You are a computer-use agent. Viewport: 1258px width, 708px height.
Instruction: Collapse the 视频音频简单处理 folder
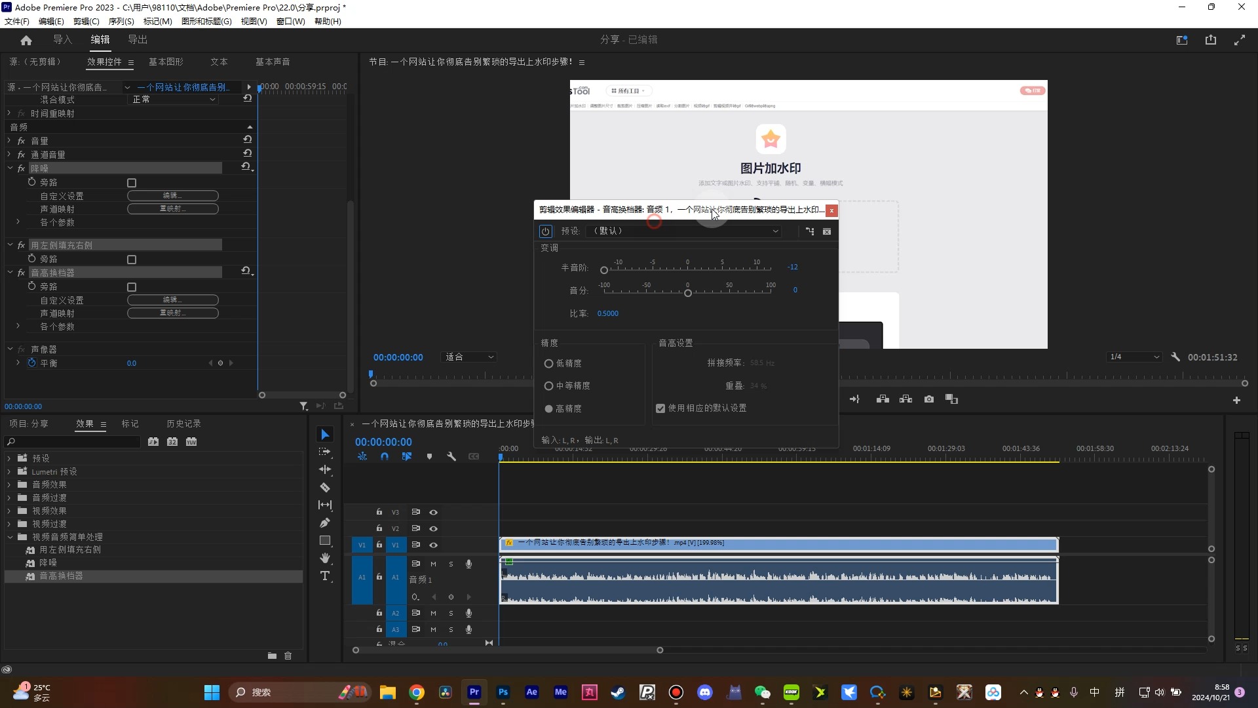coord(9,538)
